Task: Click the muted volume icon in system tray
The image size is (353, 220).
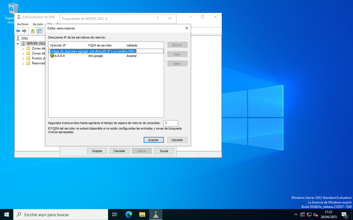Action: click(316, 215)
